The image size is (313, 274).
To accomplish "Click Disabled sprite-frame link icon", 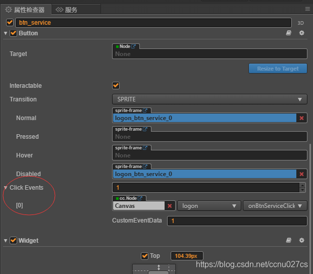I will tap(145, 167).
